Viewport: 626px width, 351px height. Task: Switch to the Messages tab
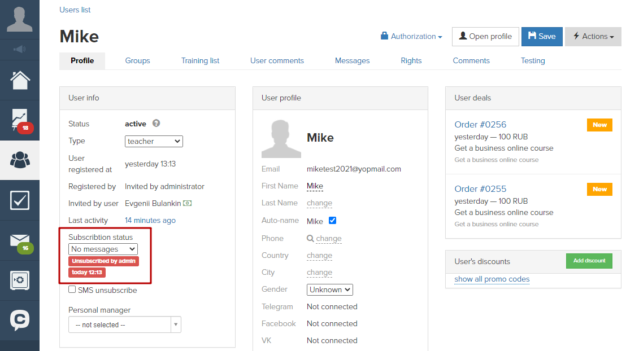[352, 60]
